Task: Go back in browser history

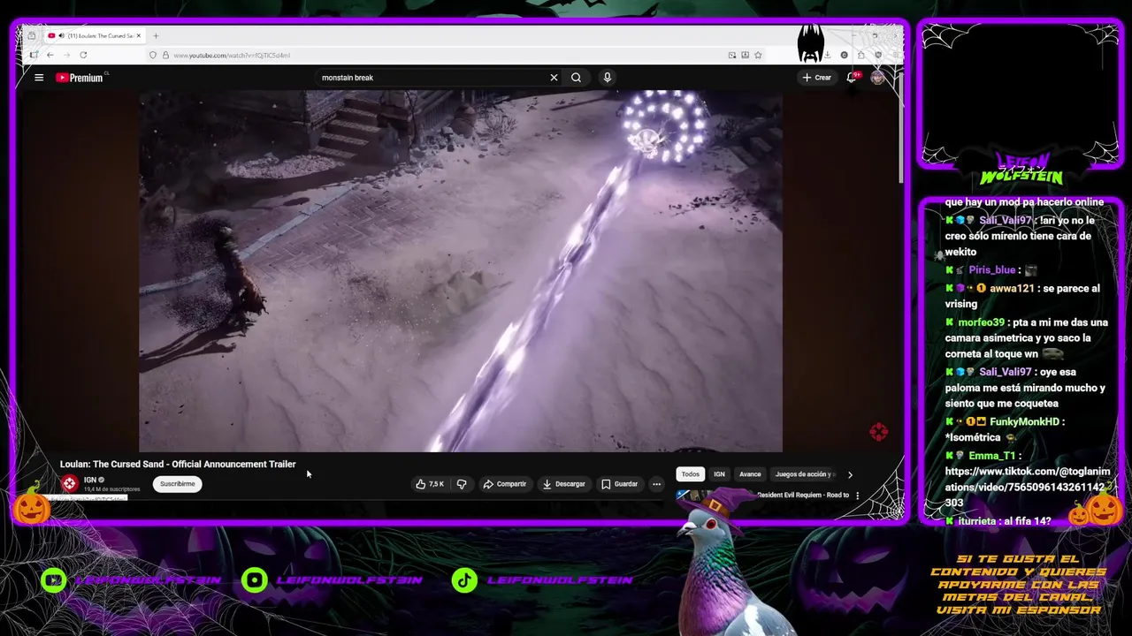Action: pos(50,55)
